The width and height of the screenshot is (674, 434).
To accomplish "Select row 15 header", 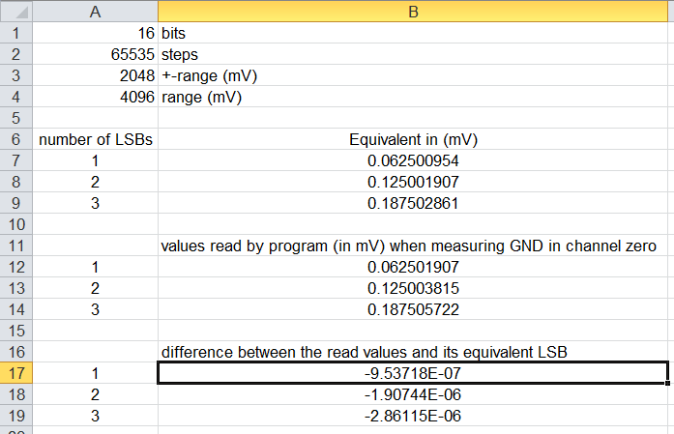I will 15,331.
